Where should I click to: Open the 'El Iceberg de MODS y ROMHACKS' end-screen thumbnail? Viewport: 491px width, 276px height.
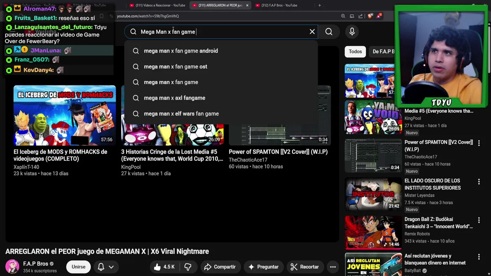64,115
